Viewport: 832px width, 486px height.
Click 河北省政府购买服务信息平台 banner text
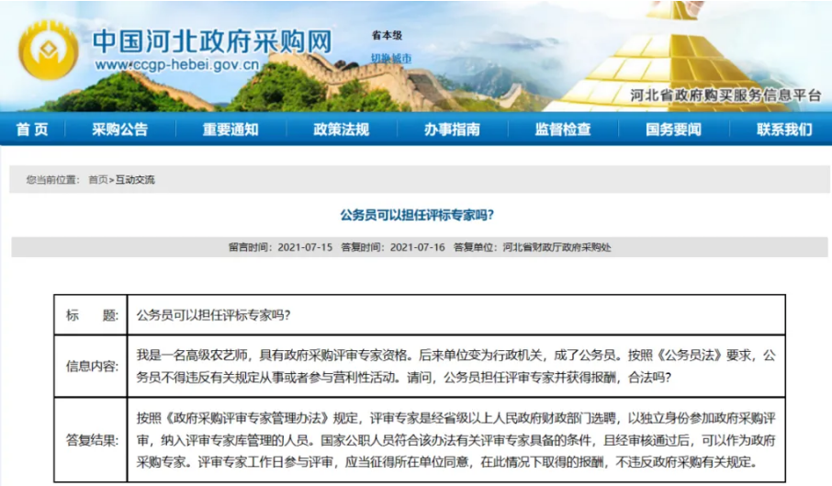[x=725, y=96]
